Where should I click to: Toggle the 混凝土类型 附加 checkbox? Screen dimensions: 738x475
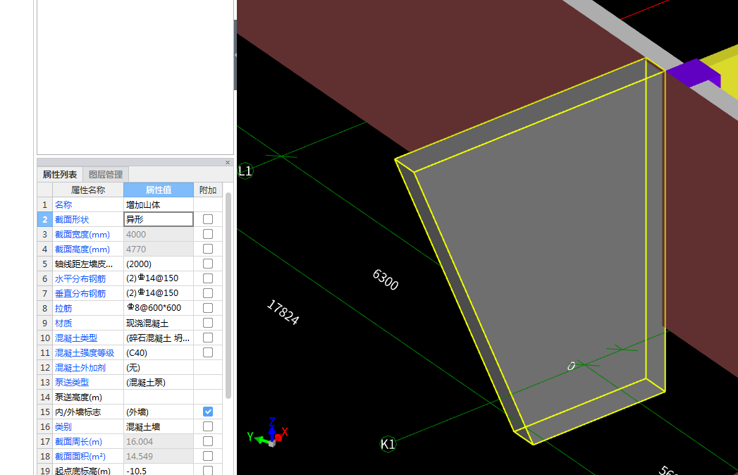[207, 338]
